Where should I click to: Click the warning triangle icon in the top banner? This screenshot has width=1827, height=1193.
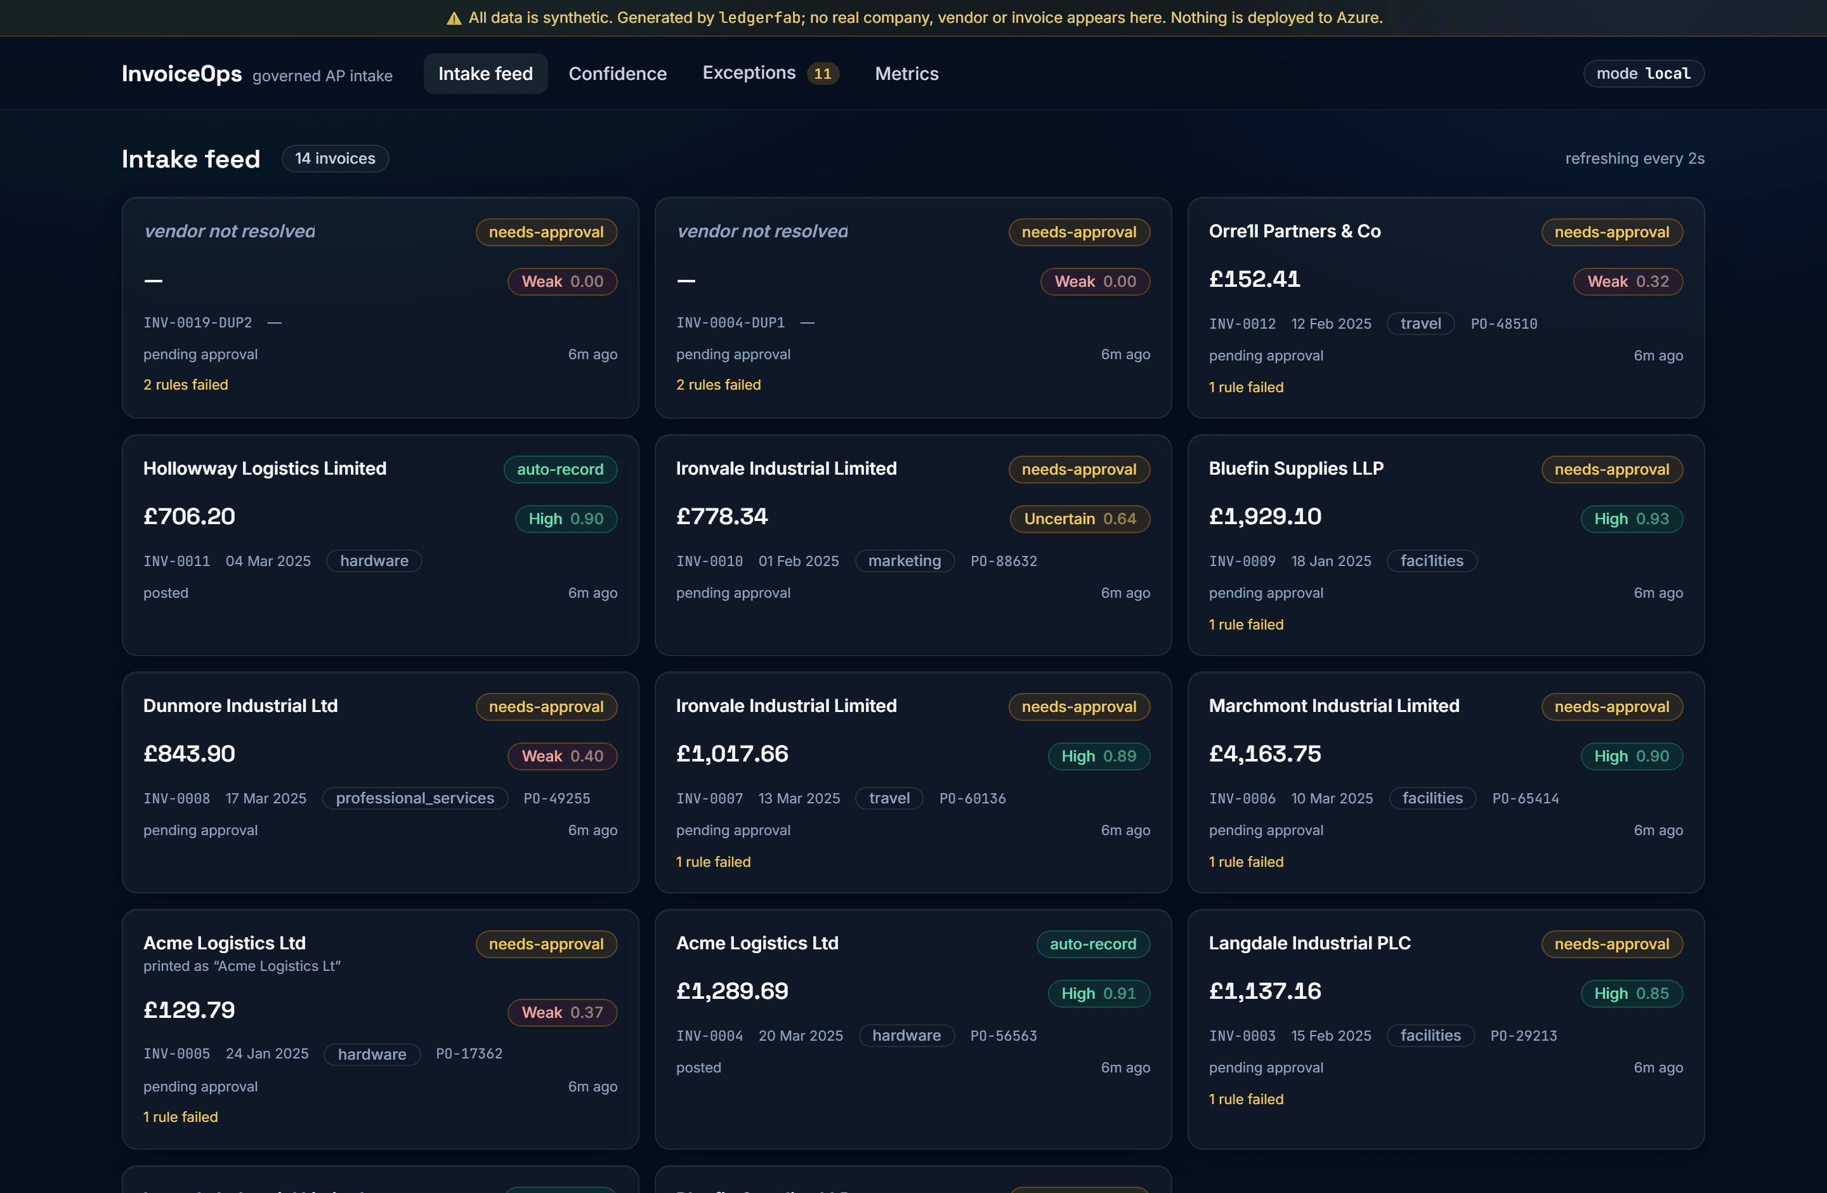454,18
